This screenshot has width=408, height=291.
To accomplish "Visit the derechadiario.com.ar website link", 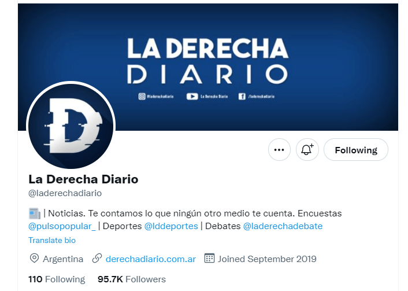I will (x=150, y=259).
